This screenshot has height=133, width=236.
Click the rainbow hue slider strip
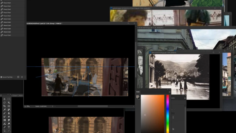[168, 114]
